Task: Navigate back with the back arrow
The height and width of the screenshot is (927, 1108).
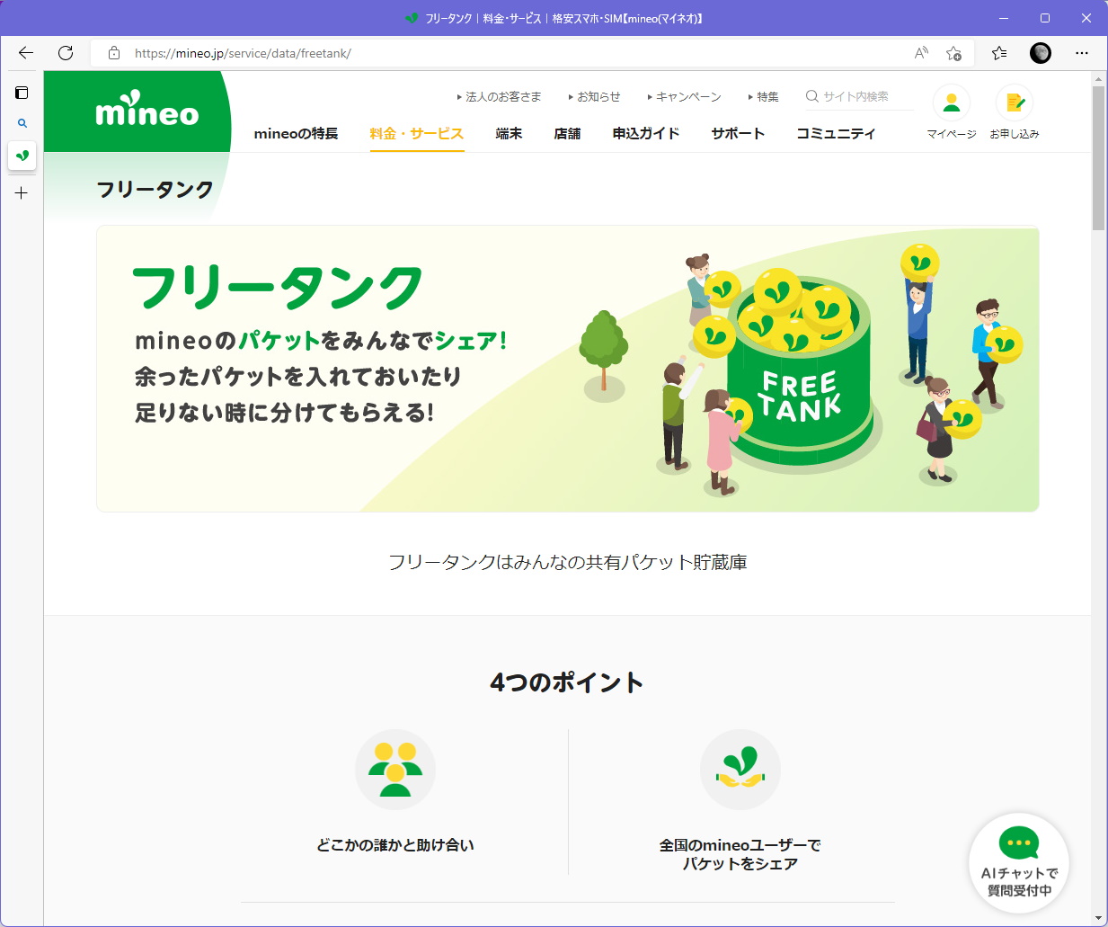Action: click(x=24, y=53)
